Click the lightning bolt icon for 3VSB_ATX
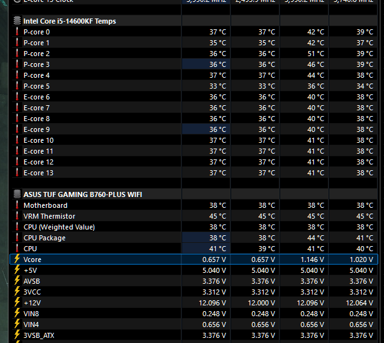The height and width of the screenshot is (343, 384). 17,335
